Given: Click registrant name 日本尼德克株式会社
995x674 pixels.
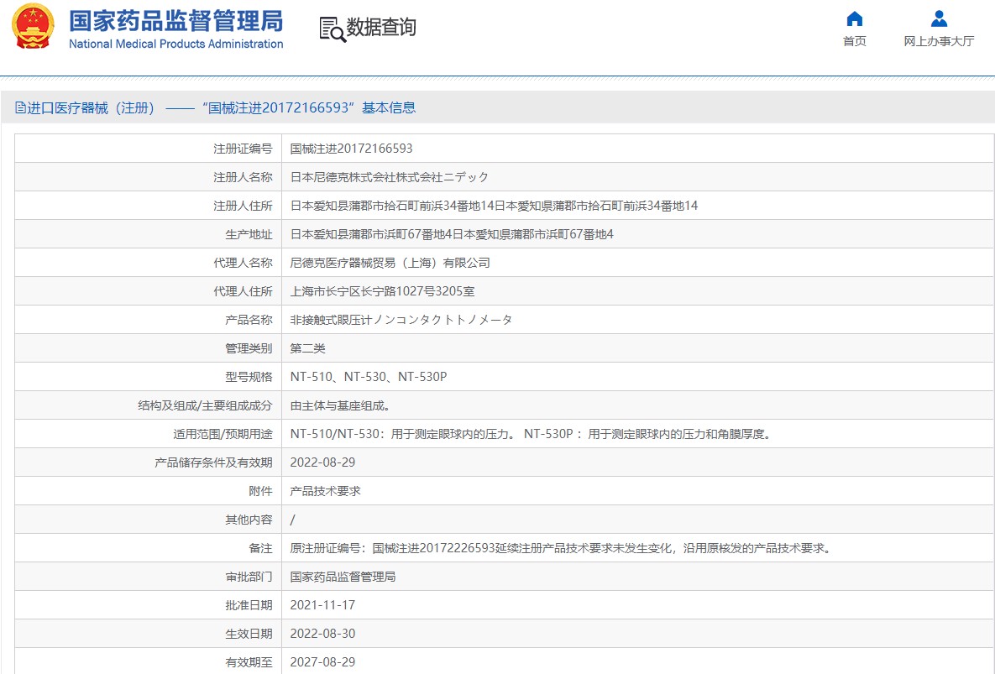Looking at the screenshot, I should [x=390, y=177].
